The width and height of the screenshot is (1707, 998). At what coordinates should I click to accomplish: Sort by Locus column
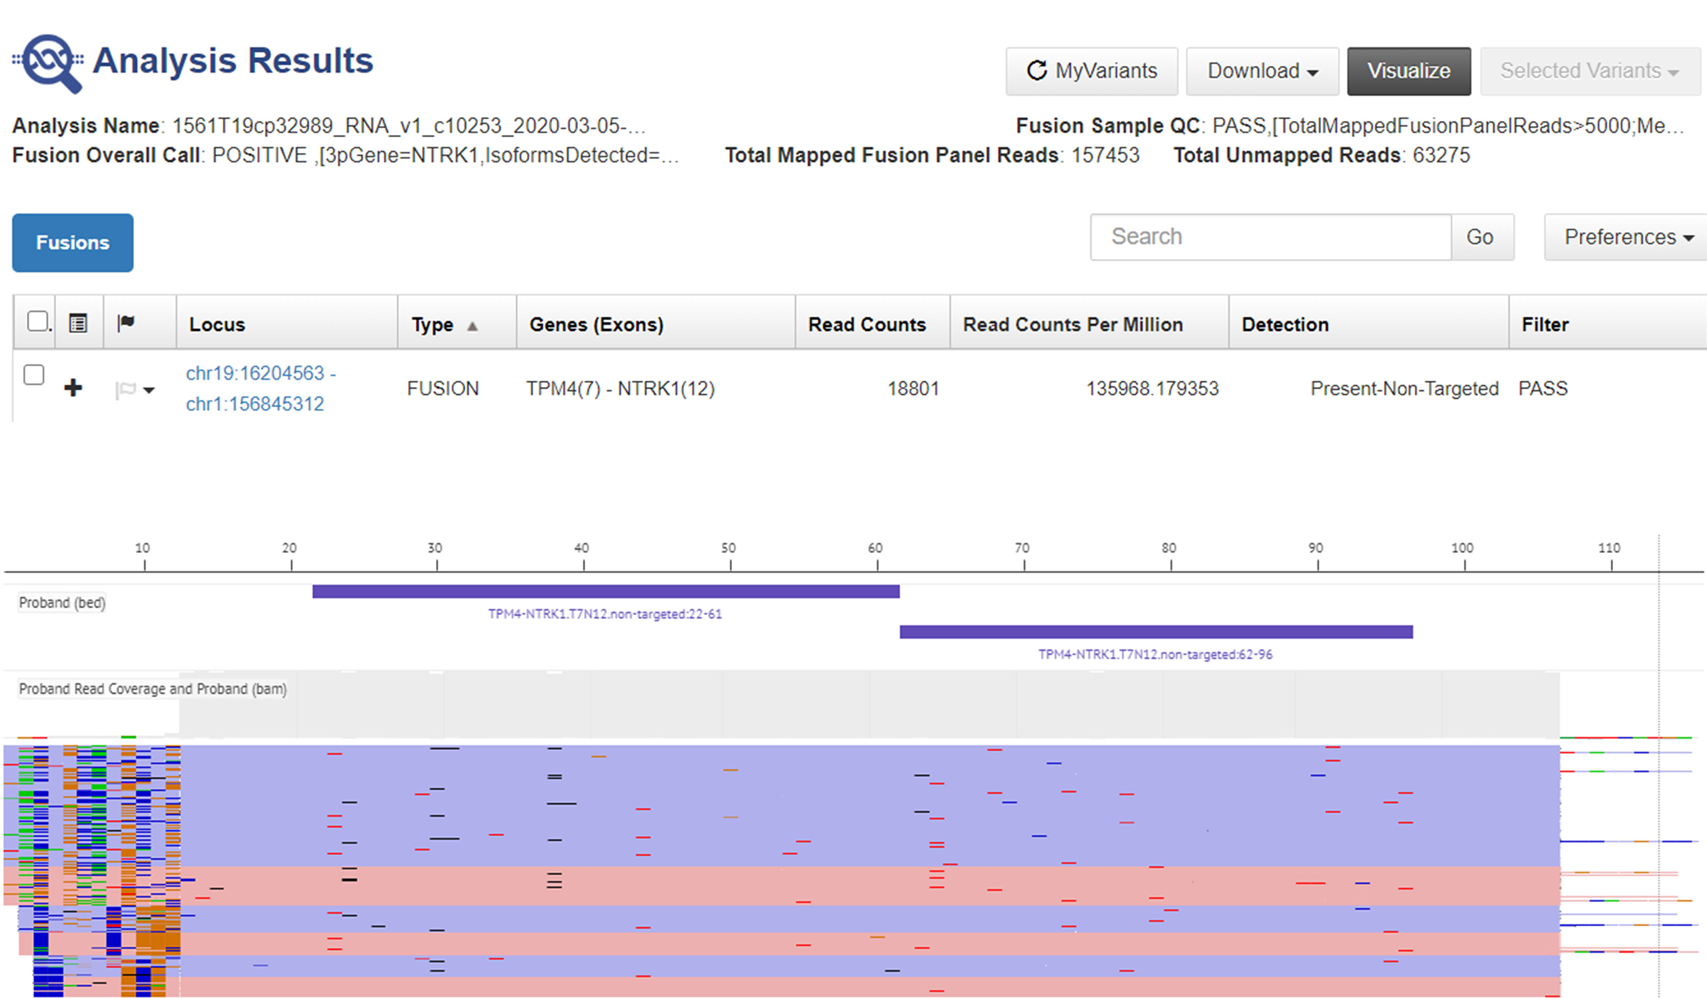[217, 325]
